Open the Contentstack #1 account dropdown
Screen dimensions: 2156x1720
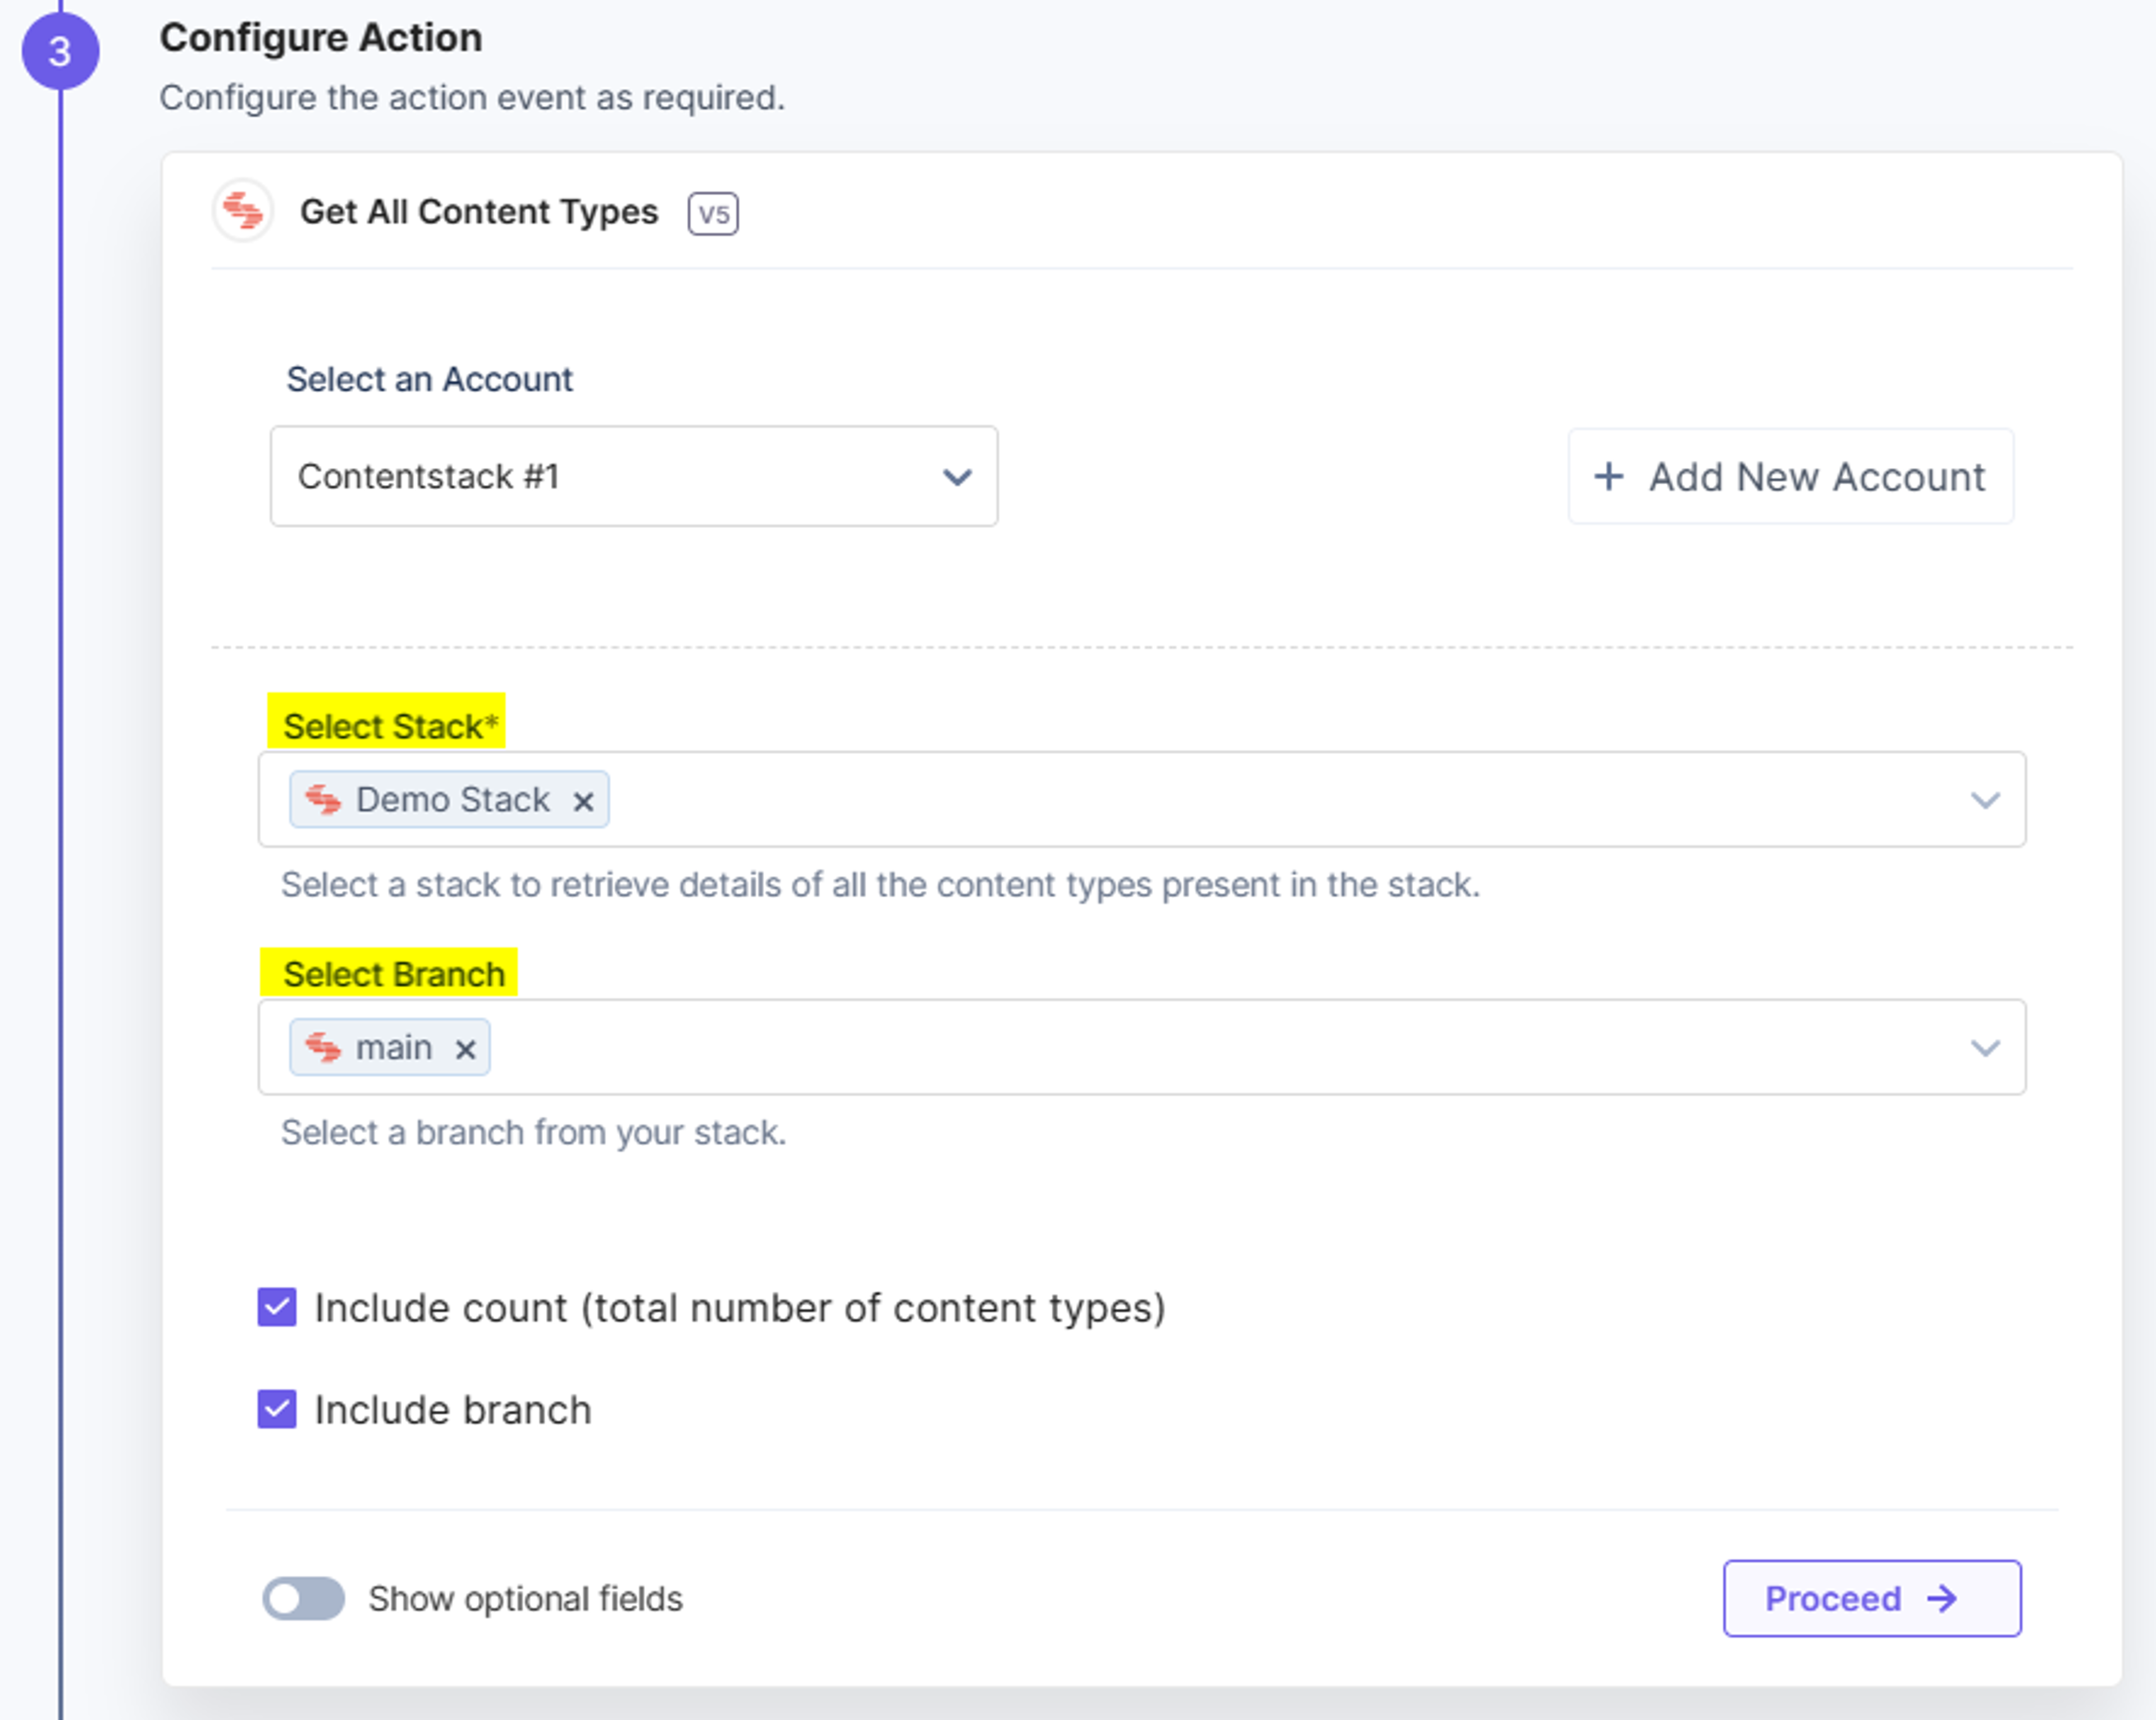pos(634,477)
